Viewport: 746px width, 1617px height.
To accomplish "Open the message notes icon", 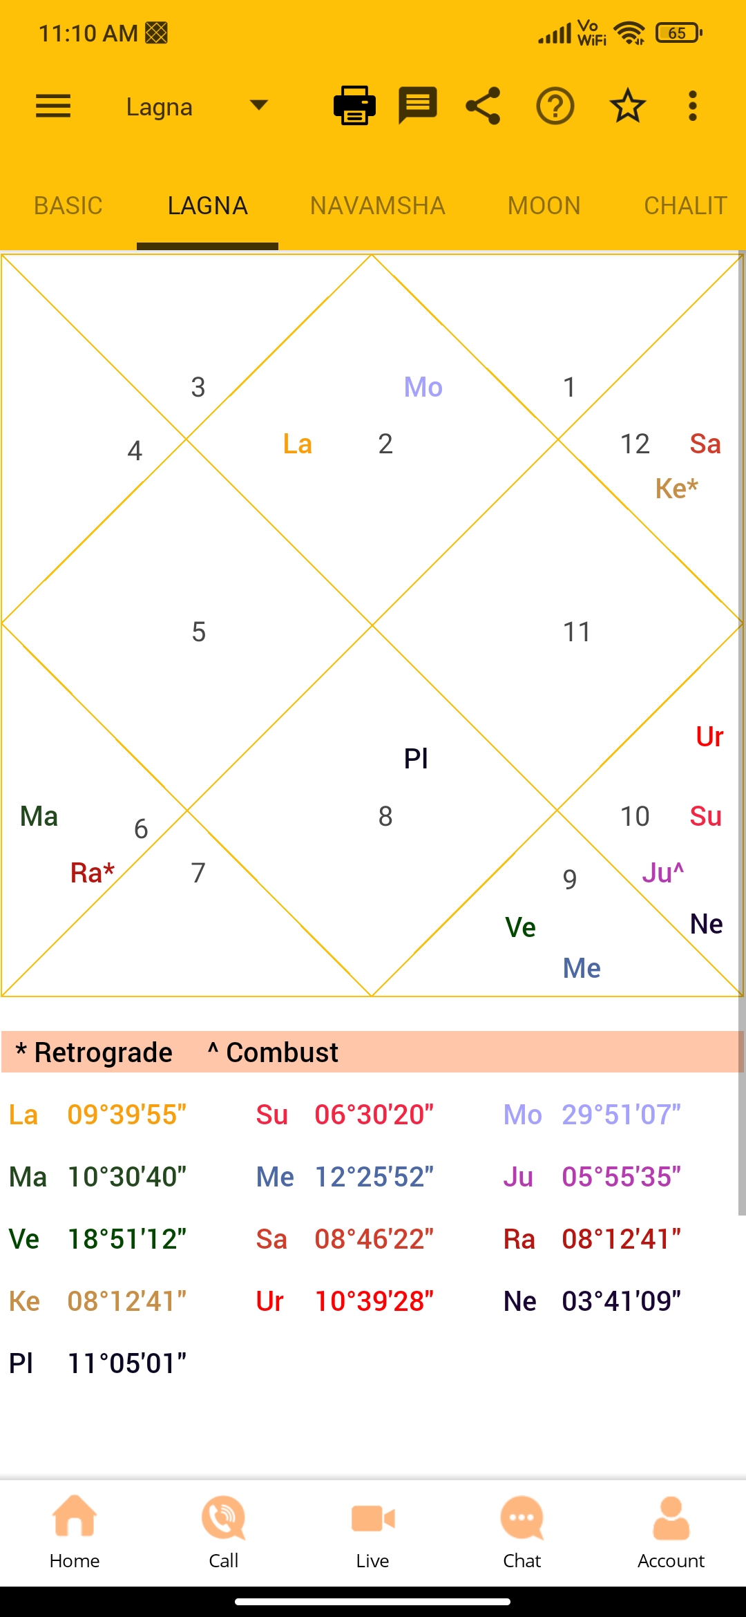I will pos(418,106).
